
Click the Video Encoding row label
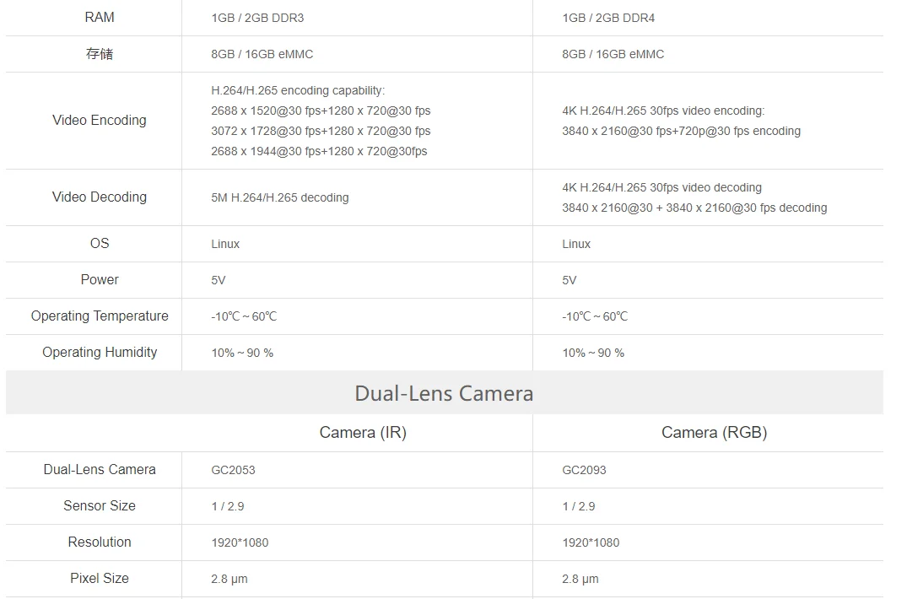click(x=100, y=121)
